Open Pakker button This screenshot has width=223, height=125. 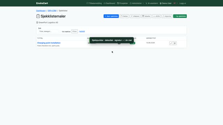124,16
